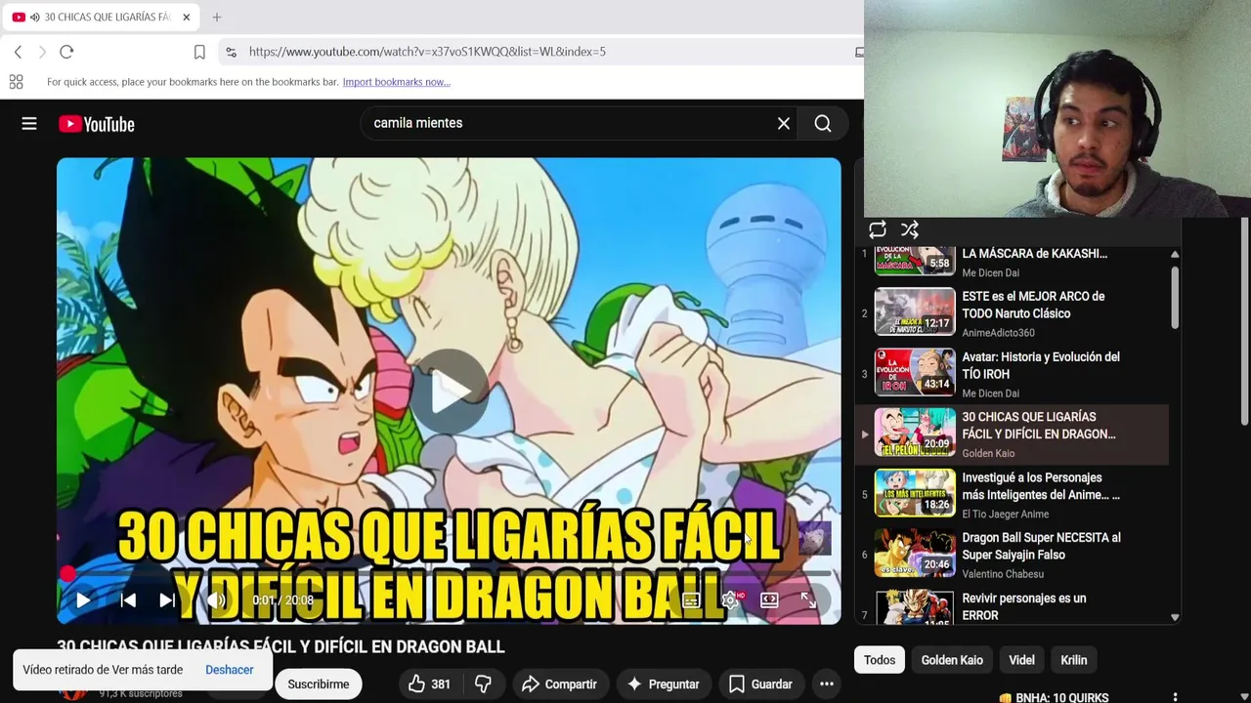Image resolution: width=1251 pixels, height=703 pixels.
Task: Mute the video with the speaker icon
Action: 216,600
